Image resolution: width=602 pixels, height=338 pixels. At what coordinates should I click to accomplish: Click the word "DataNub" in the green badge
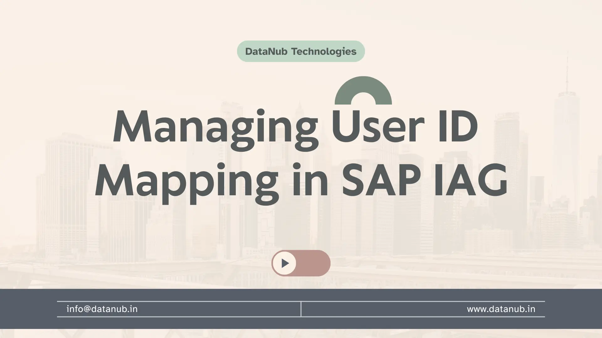pyautogui.click(x=266, y=51)
